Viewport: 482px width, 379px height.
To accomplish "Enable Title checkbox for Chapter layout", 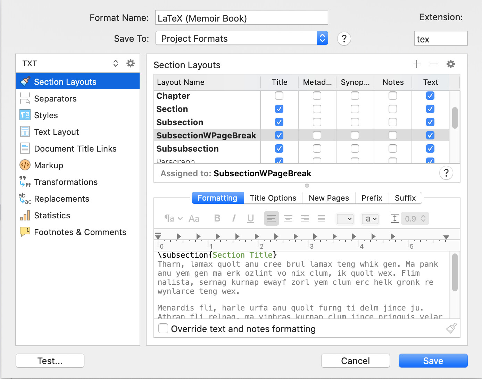I will (x=279, y=96).
